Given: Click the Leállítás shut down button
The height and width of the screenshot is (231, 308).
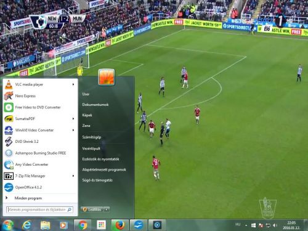Looking at the screenshot, I should (x=92, y=209).
